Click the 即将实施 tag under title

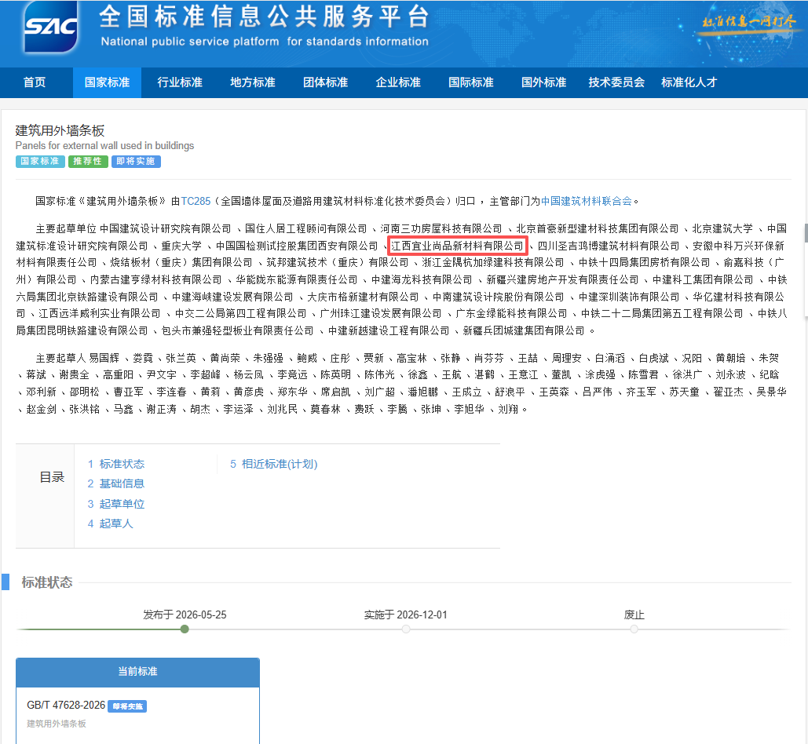click(x=136, y=162)
